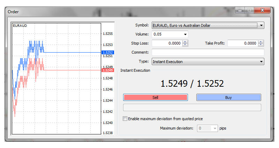Click the Instant Execution group label
279x148 pixels.
[x=135, y=70]
